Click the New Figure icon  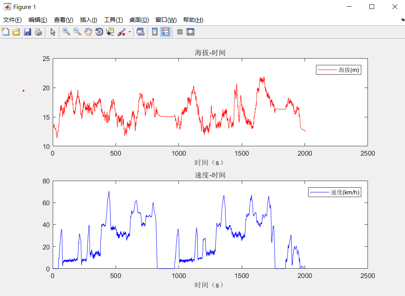click(x=5, y=32)
